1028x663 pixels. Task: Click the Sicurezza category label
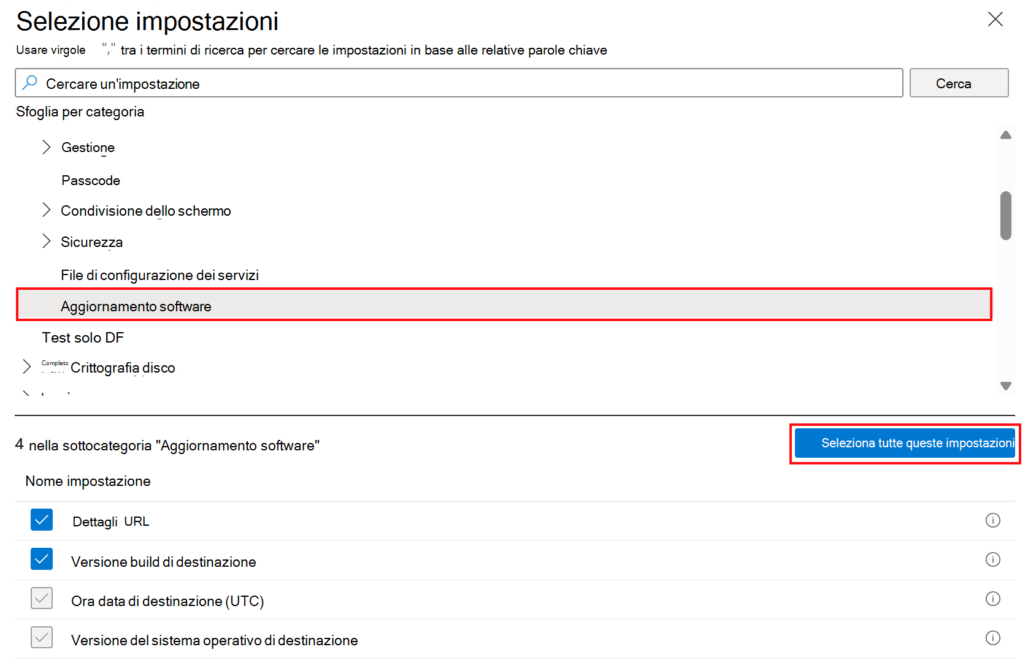(x=91, y=242)
